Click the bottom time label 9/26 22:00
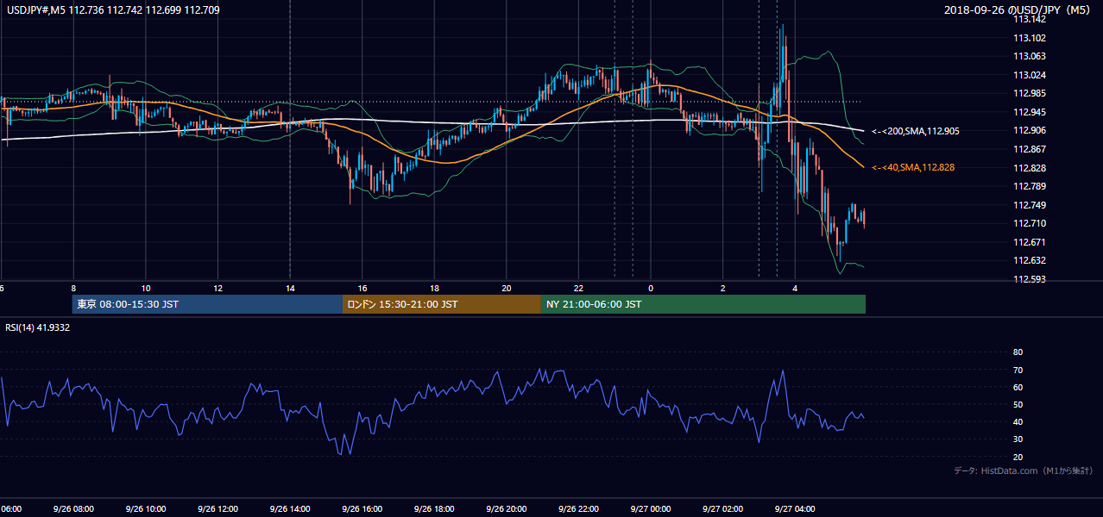1103x517 pixels. [577, 509]
